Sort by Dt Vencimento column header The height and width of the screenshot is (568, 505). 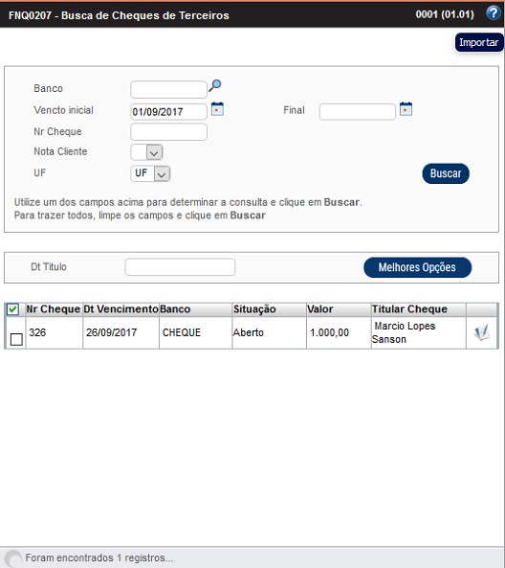(x=121, y=309)
